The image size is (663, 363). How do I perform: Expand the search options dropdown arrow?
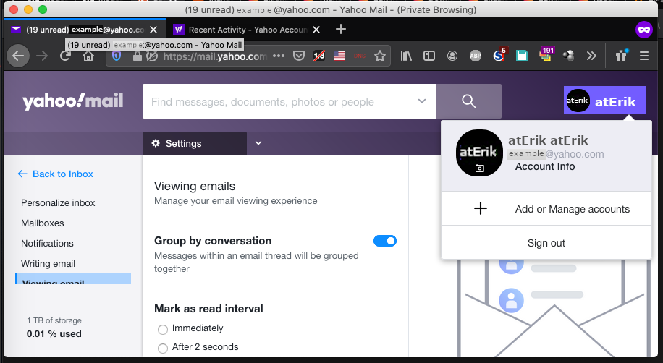tap(421, 101)
